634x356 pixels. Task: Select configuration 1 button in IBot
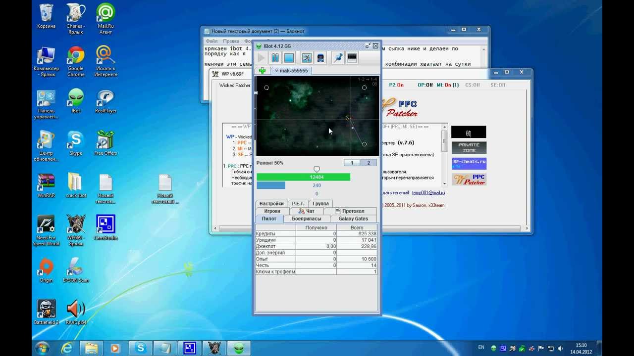click(x=352, y=163)
